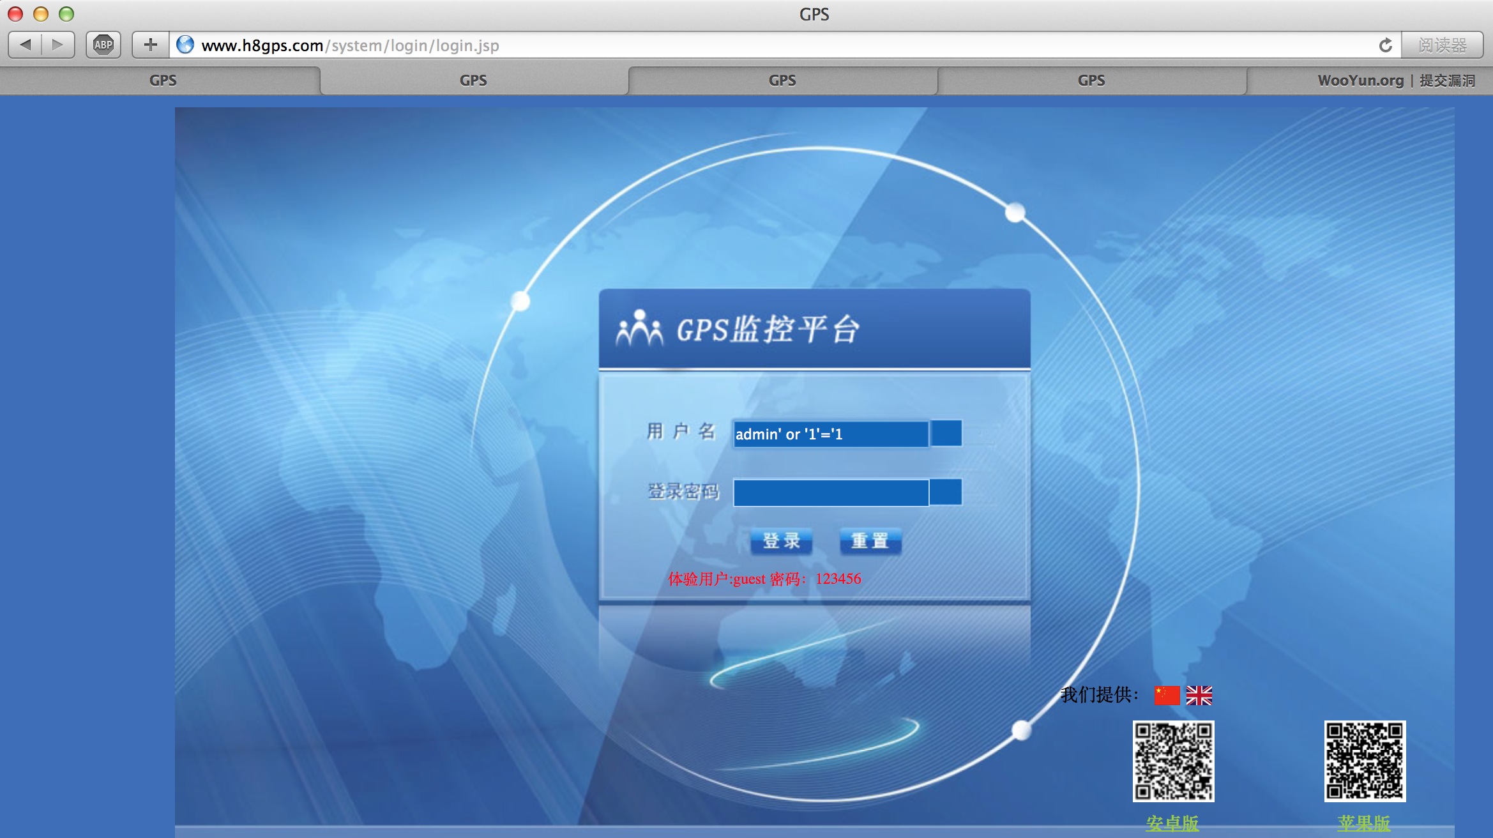Image resolution: width=1493 pixels, height=838 pixels.
Task: Switch to the first GPS tab
Action: 163,80
